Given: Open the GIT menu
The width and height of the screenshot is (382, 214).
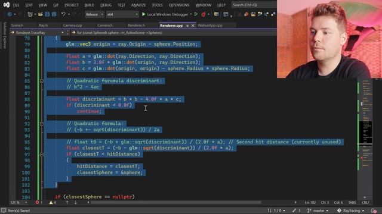Looking at the screenshot, I should coord(56,5).
